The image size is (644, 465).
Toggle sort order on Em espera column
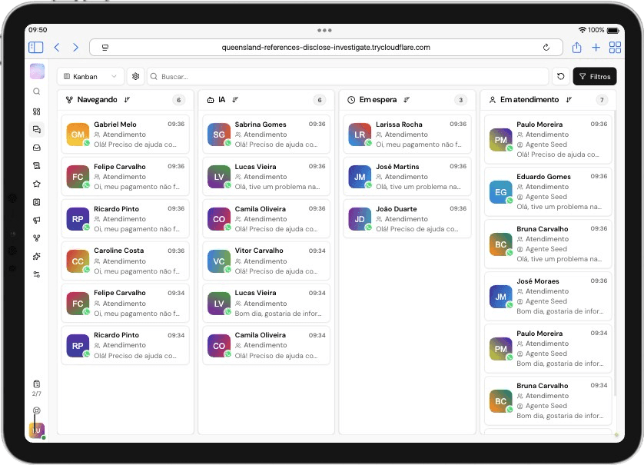(x=407, y=100)
